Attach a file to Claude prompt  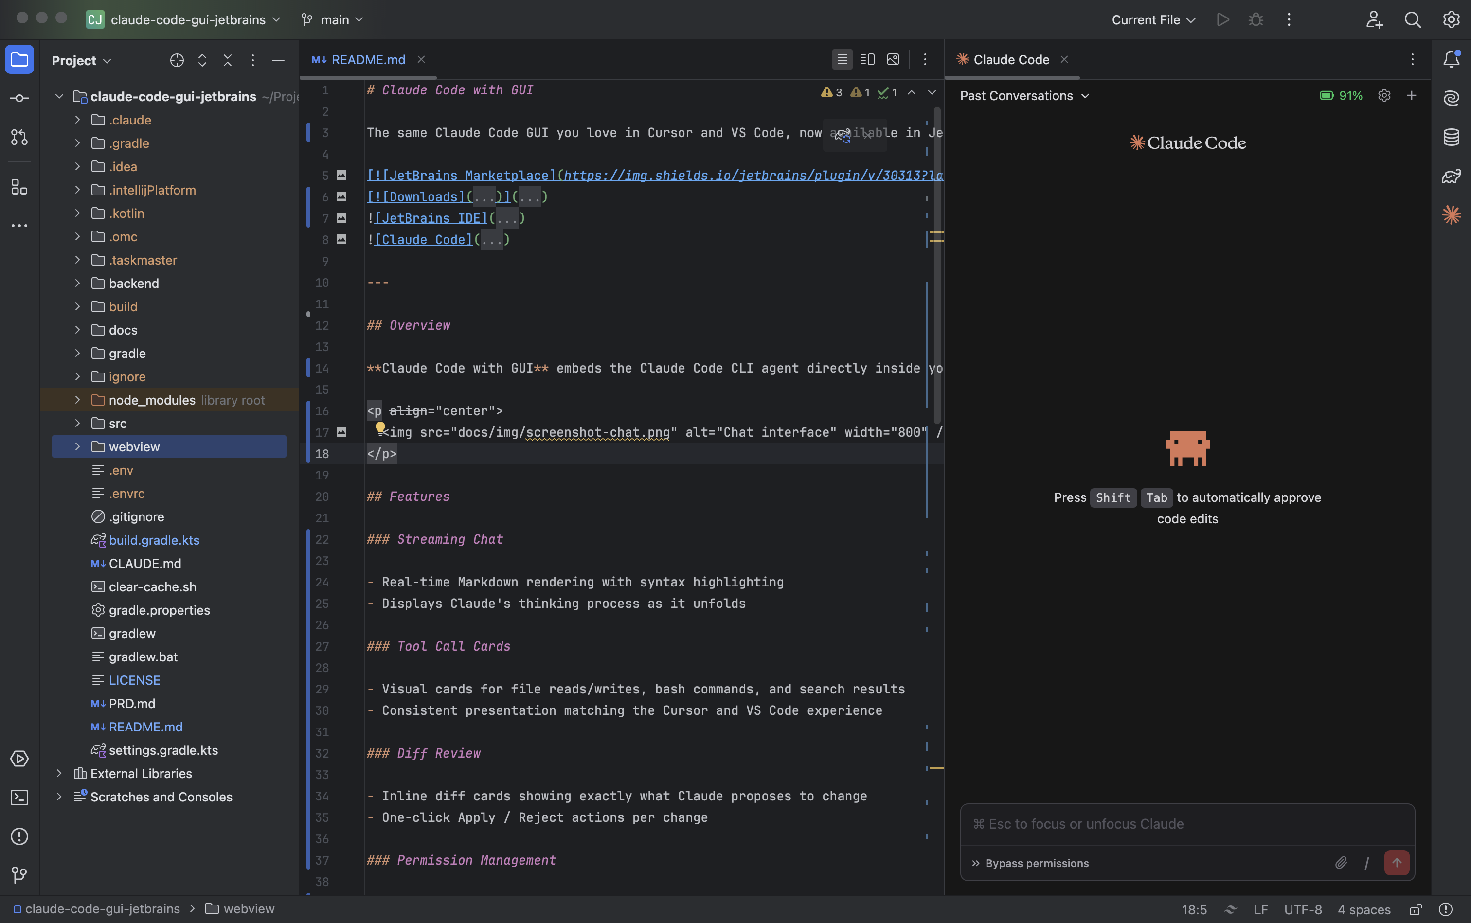tap(1341, 863)
